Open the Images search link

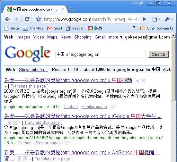(23, 37)
